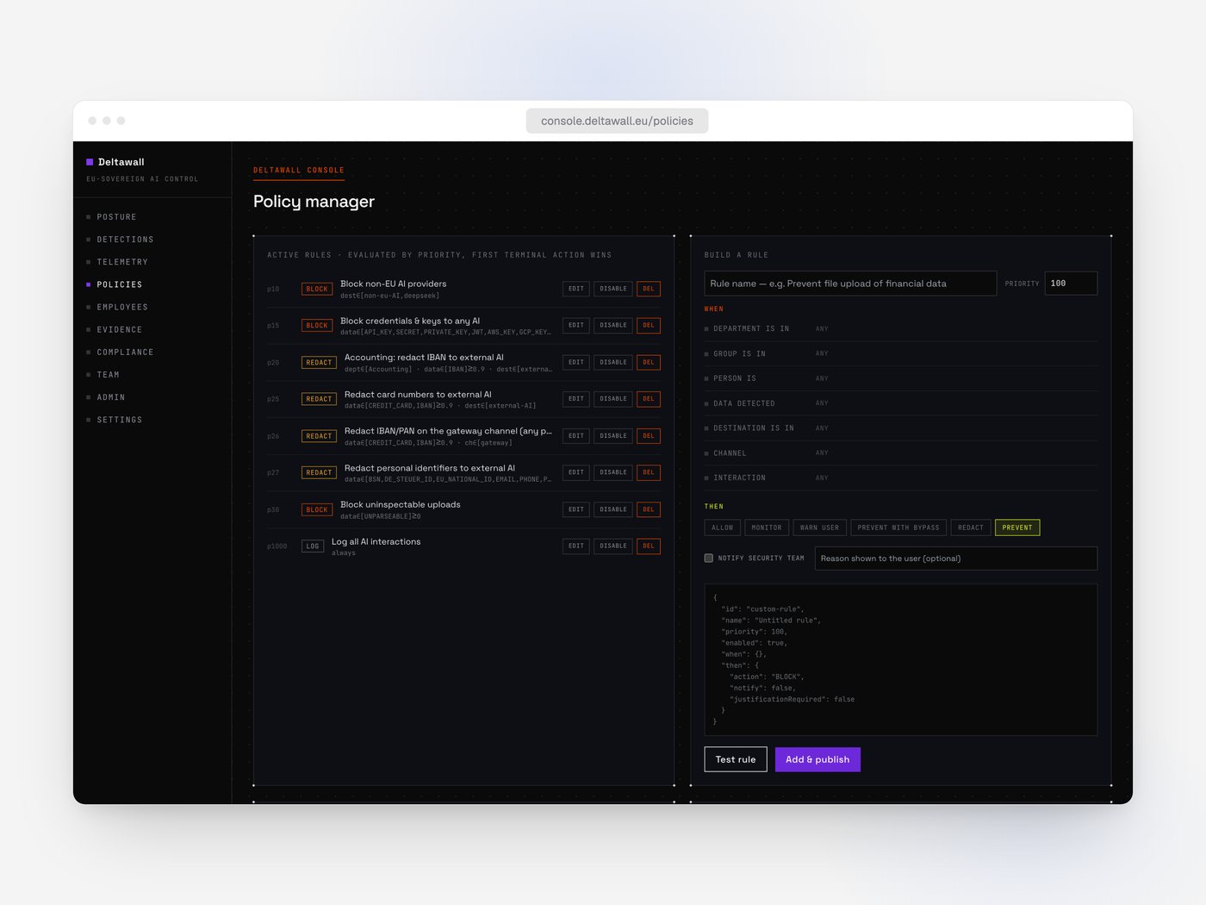Disable the Accounting redact IBAN rule
Screen dimensions: 1206x905
pos(613,362)
